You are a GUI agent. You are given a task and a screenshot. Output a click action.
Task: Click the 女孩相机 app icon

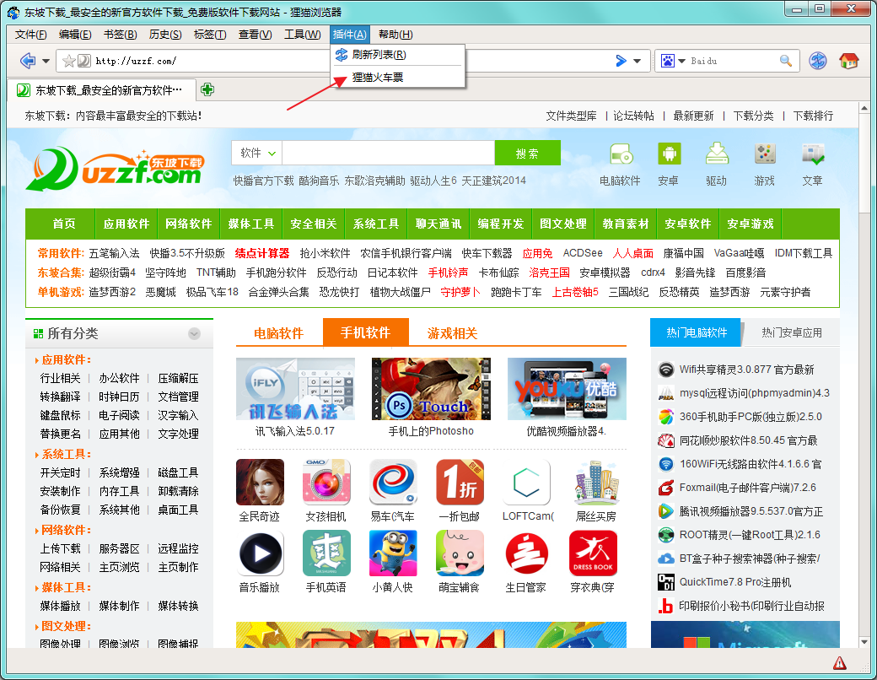326,482
